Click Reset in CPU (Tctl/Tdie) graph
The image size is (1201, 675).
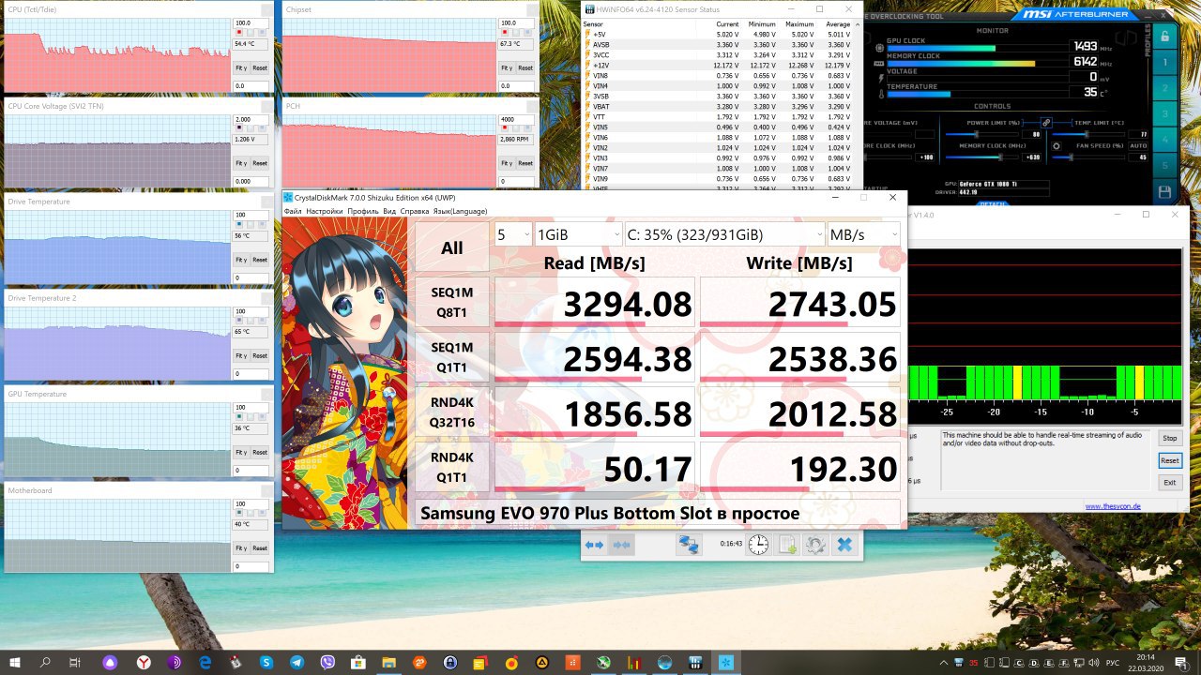pos(260,67)
